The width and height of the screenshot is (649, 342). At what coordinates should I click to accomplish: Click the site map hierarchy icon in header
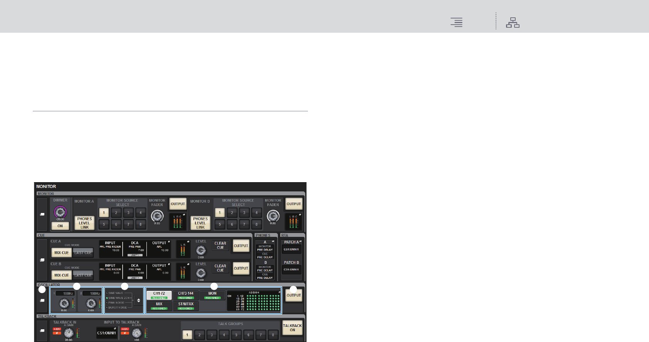pos(513,22)
